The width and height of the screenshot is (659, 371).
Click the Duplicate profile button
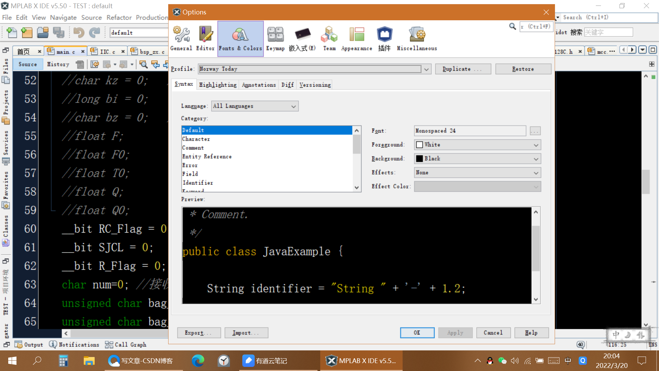(463, 69)
